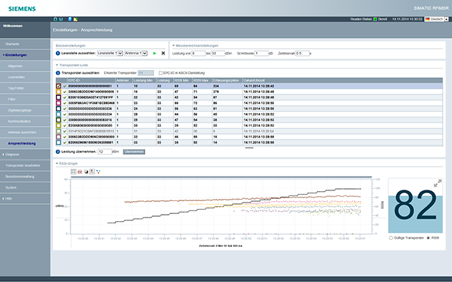Enable EPC-ID in ASCII-Darstellung checkbox
Image resolution: width=452 pixels, height=282 pixels.
tap(161, 73)
